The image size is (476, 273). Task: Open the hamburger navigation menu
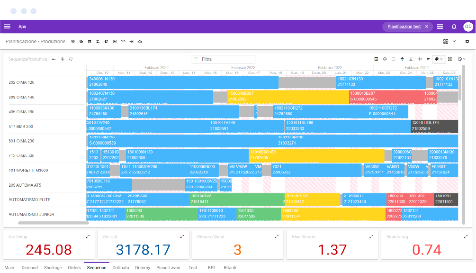click(x=7, y=27)
